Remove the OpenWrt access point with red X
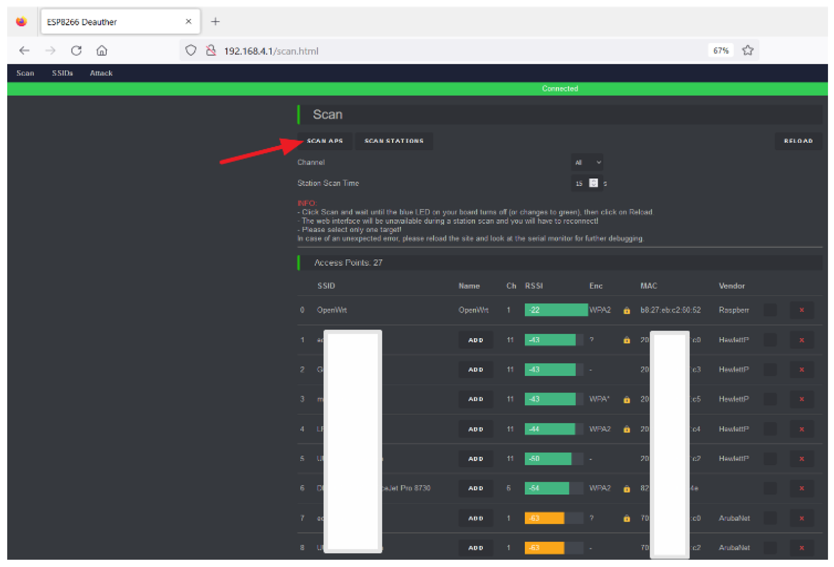The height and width of the screenshot is (567, 834). (x=801, y=310)
